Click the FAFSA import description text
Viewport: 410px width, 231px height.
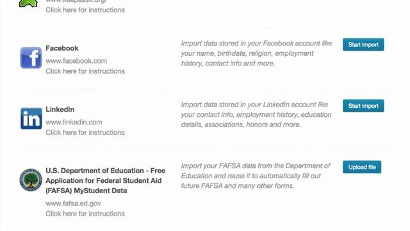point(256,176)
